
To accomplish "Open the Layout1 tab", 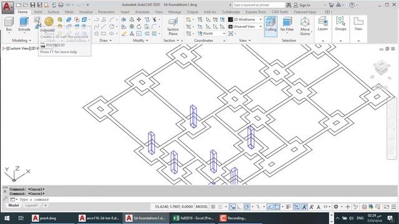I will (x=31, y=205).
